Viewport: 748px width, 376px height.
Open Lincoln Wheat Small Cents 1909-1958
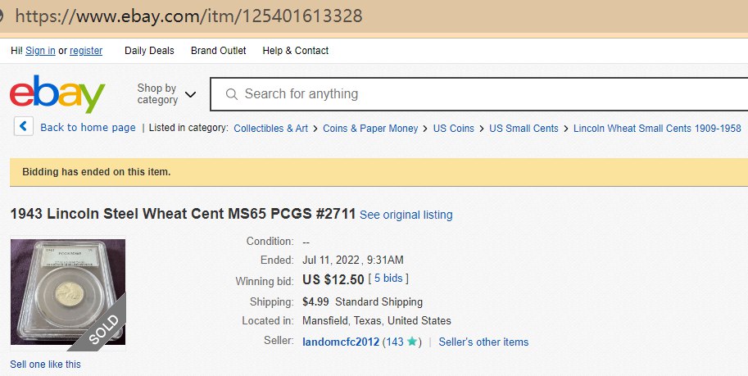pos(657,129)
